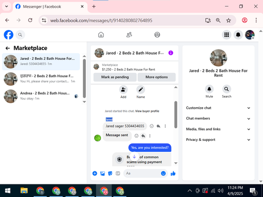Open view site information icon

click(x=44, y=20)
